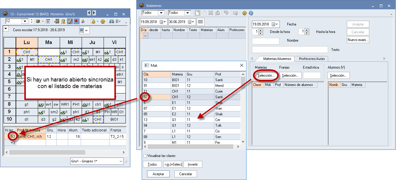This screenshot has height=180, width=396.
Task: Click the refresh icon in Exámenes toolbar
Action: tap(251, 13)
